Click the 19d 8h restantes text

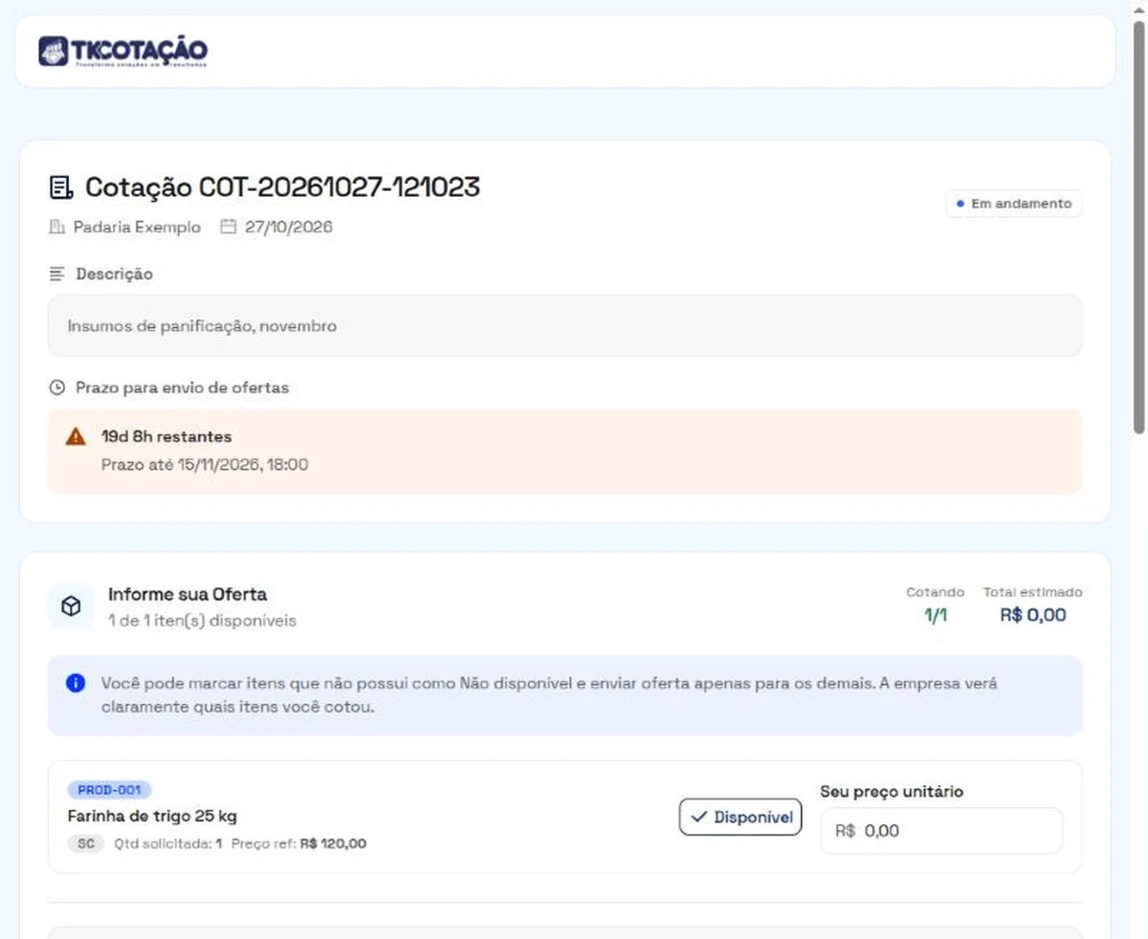(166, 437)
